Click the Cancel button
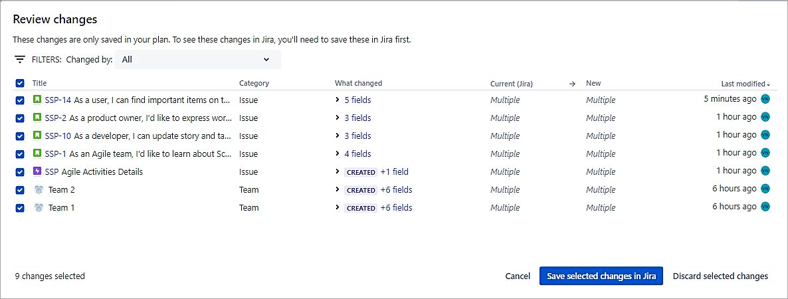The image size is (788, 299). pyautogui.click(x=518, y=276)
